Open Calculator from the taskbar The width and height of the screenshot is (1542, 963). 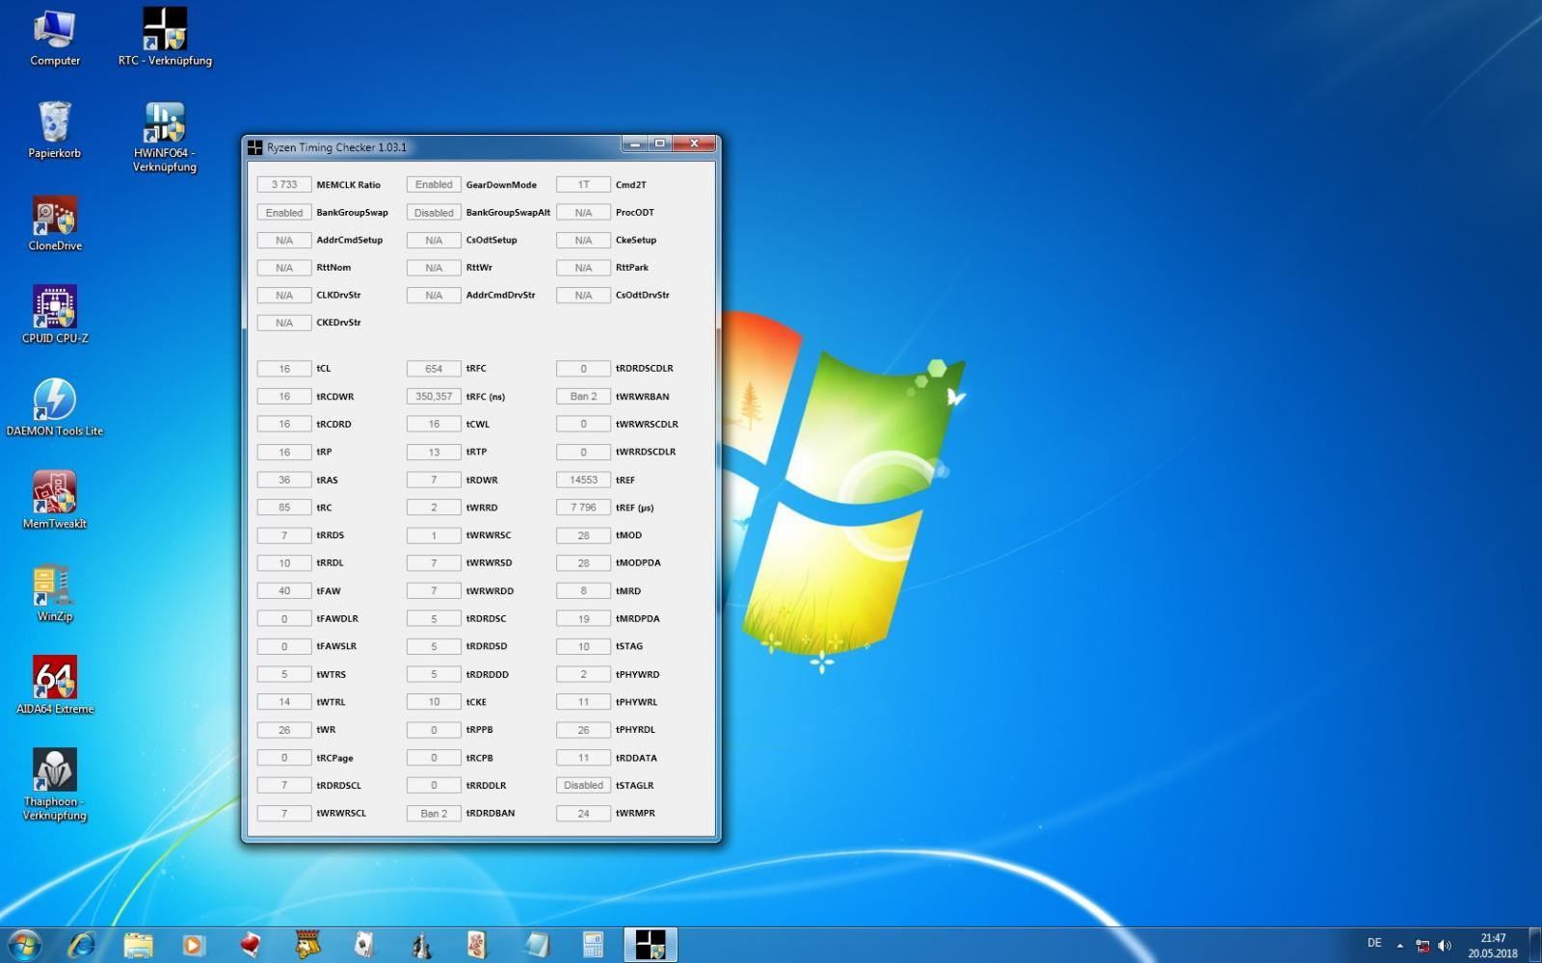pyautogui.click(x=593, y=945)
